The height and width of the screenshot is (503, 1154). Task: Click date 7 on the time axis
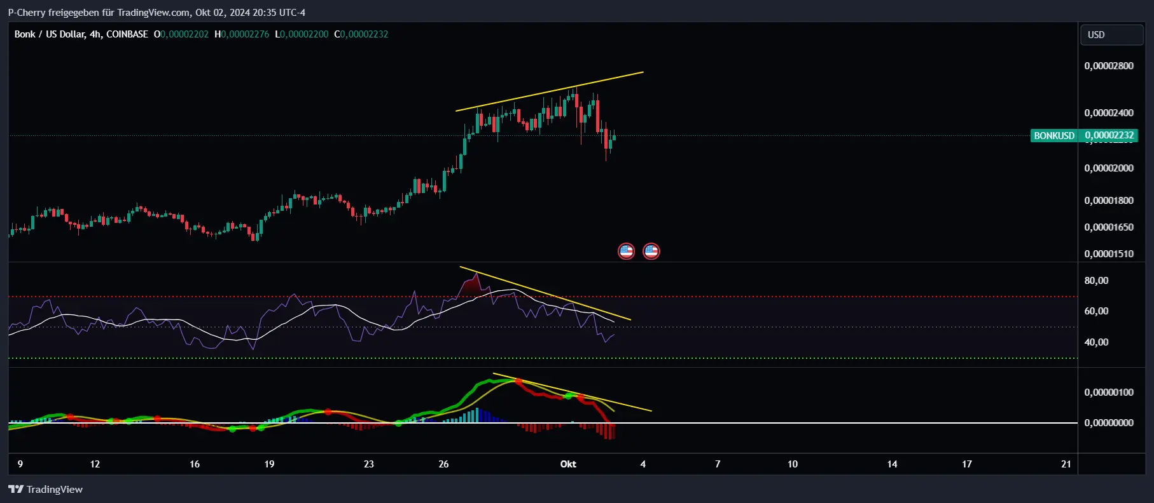718,464
